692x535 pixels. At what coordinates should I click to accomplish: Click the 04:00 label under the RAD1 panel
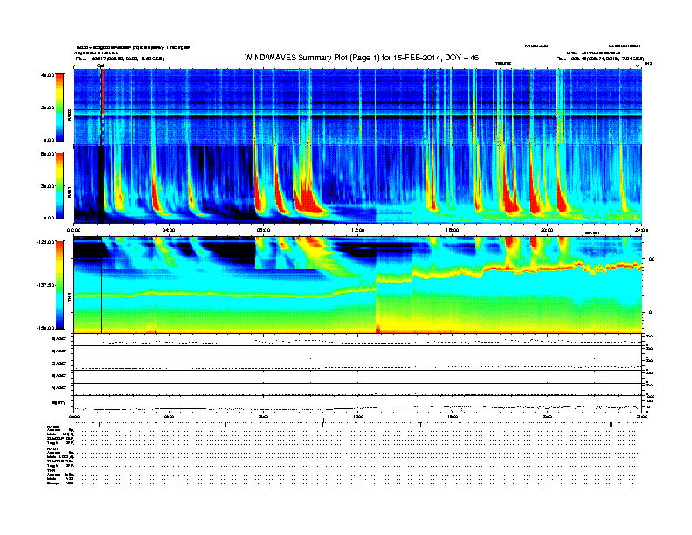[169, 230]
